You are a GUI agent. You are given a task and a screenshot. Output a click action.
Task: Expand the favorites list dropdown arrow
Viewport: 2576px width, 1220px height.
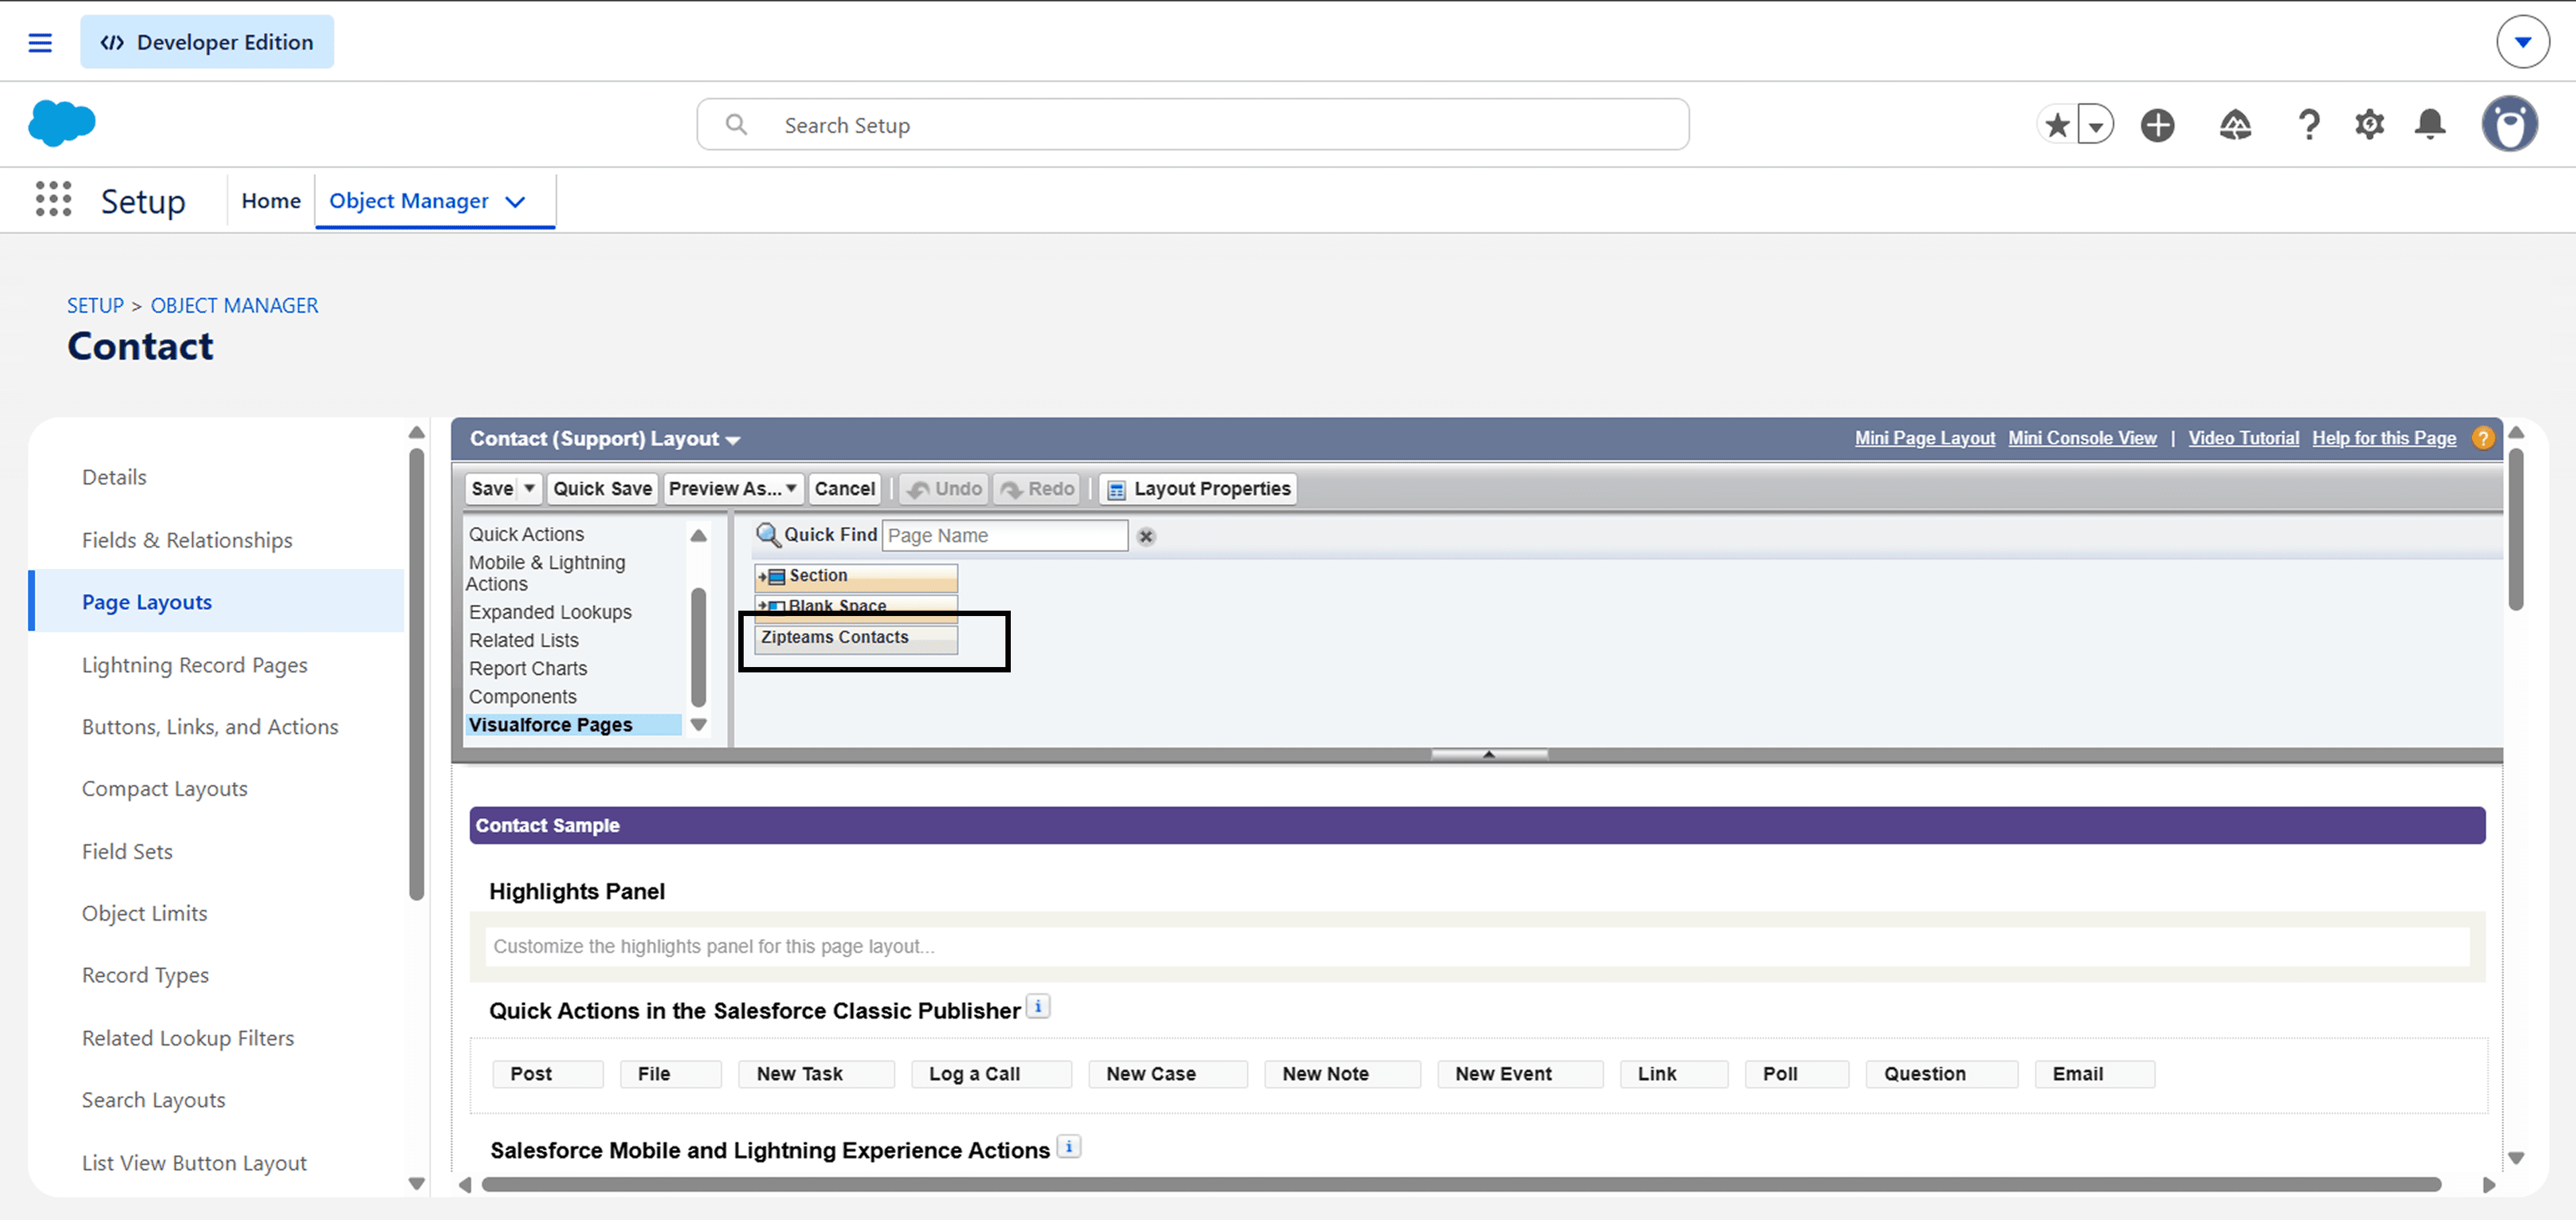point(2095,126)
